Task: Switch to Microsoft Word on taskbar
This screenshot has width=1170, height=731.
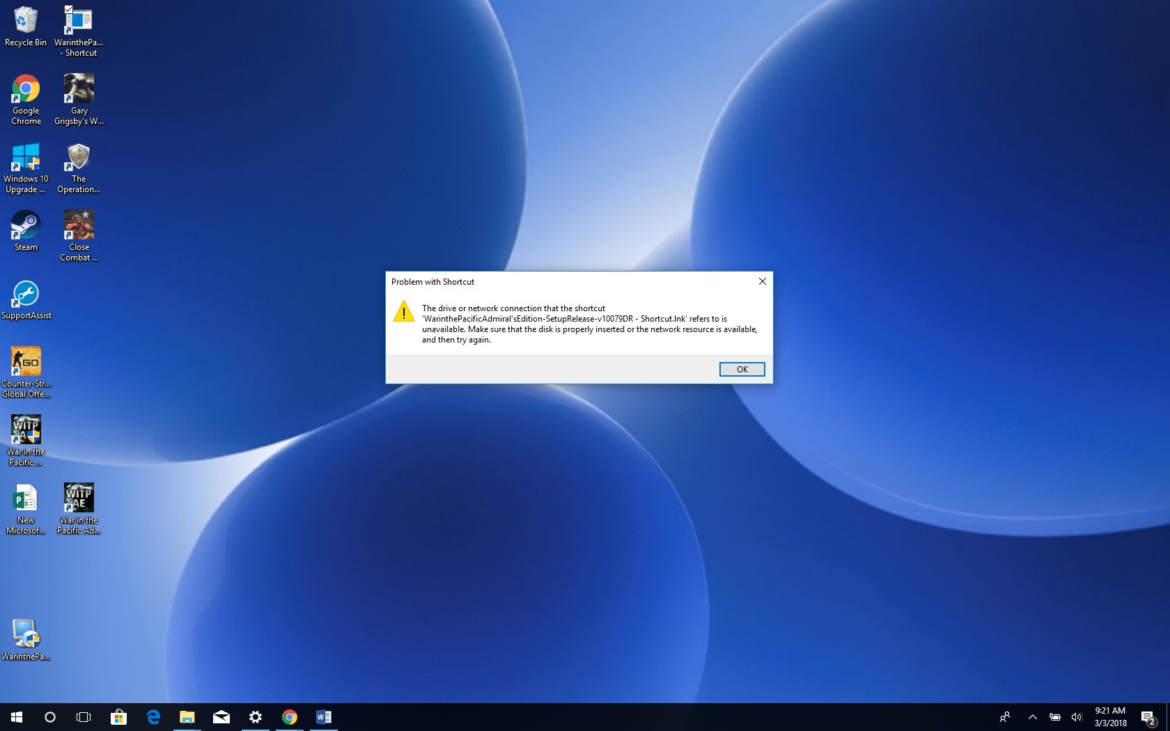Action: 323,717
